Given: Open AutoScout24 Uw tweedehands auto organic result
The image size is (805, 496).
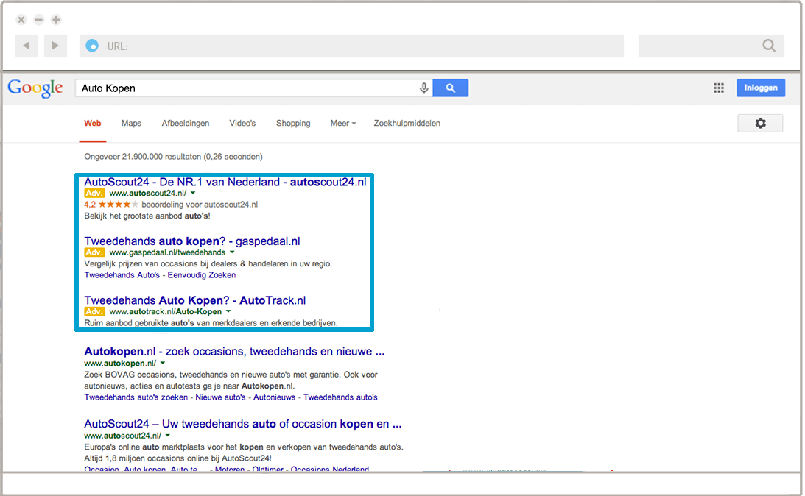Looking at the screenshot, I should pos(243,424).
